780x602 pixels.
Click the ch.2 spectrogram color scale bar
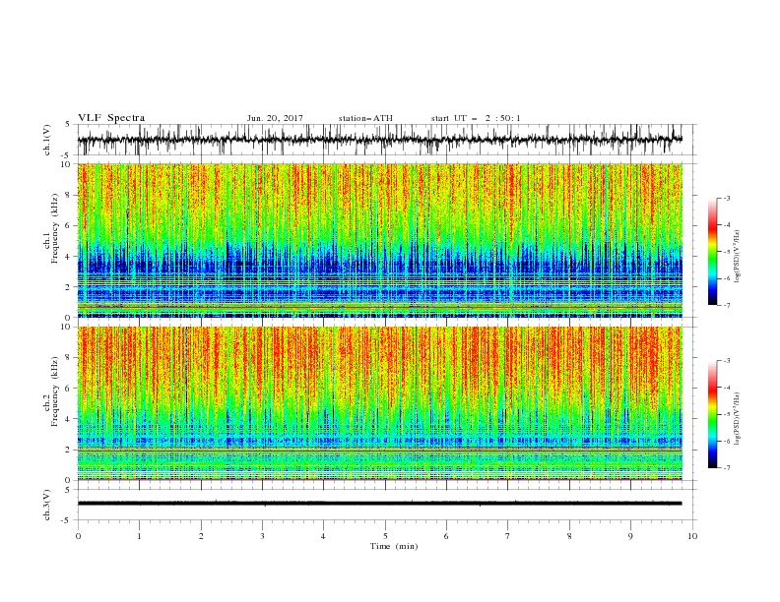click(x=712, y=414)
